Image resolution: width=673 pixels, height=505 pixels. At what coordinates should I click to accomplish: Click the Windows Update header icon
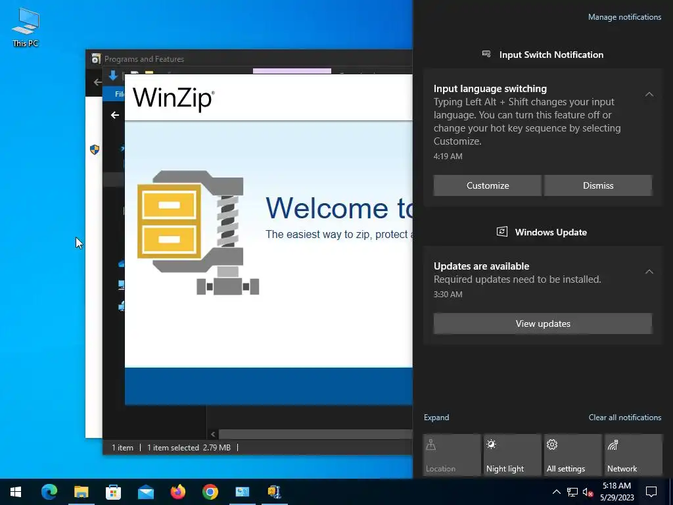(501, 232)
